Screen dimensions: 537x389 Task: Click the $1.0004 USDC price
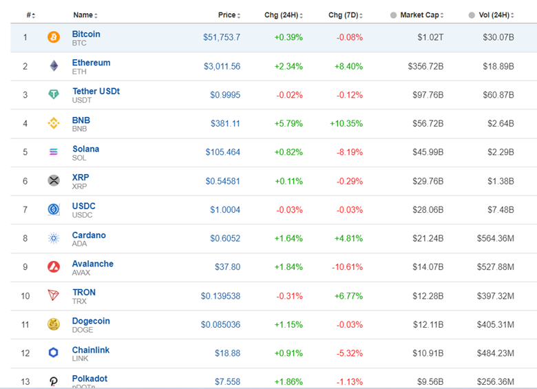225,209
